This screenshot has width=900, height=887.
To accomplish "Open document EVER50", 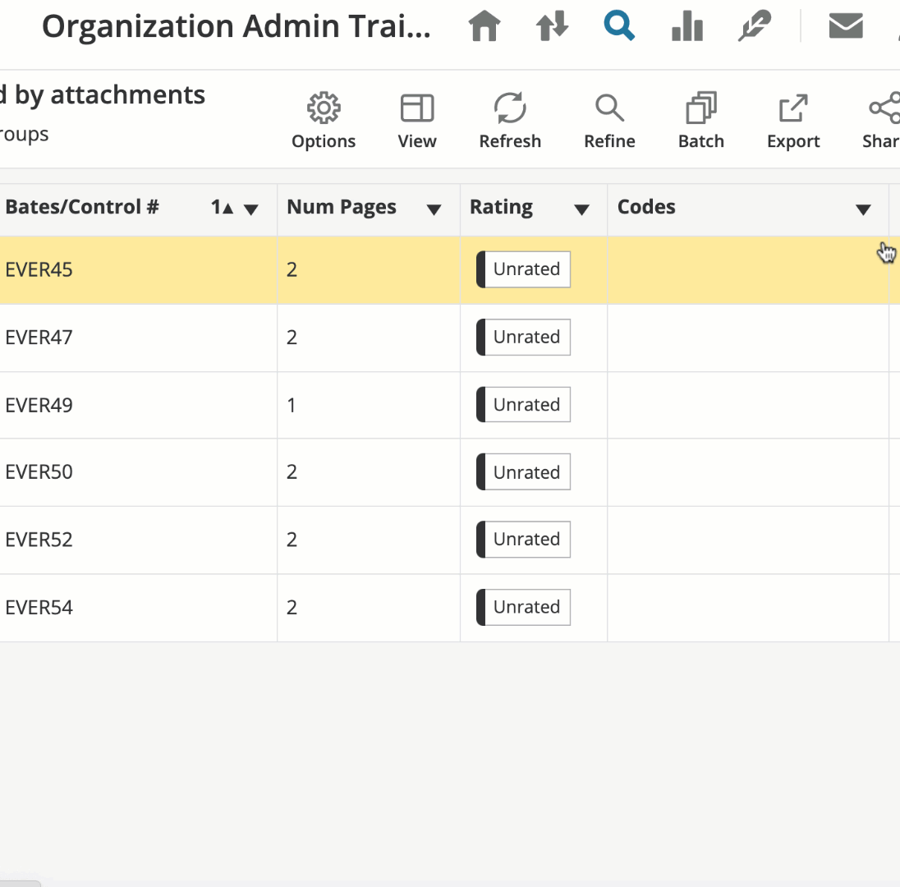I will pos(39,472).
